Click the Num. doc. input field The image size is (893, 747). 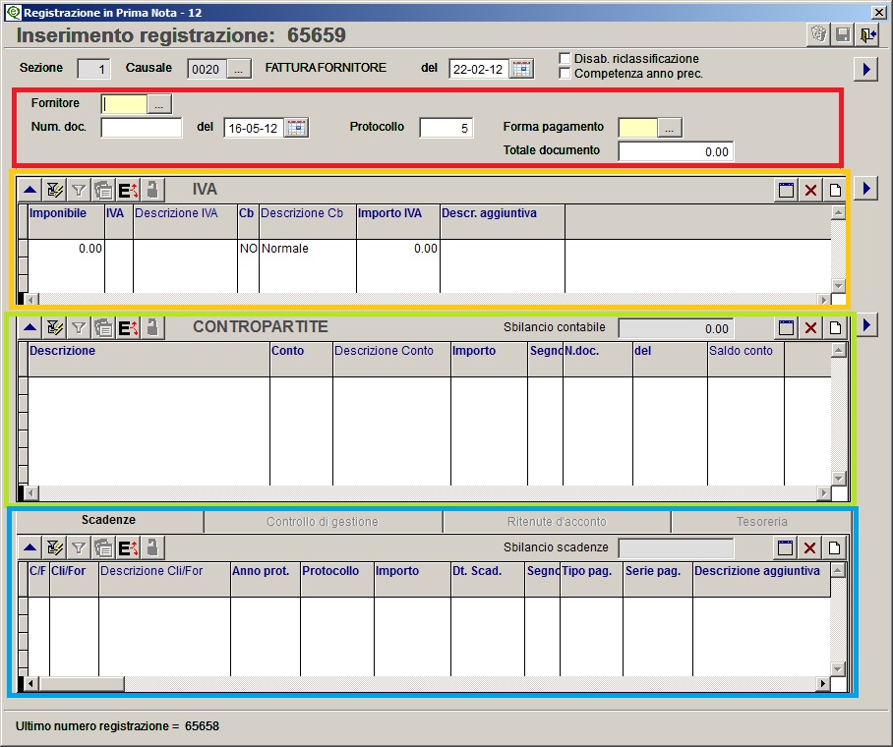click(142, 128)
